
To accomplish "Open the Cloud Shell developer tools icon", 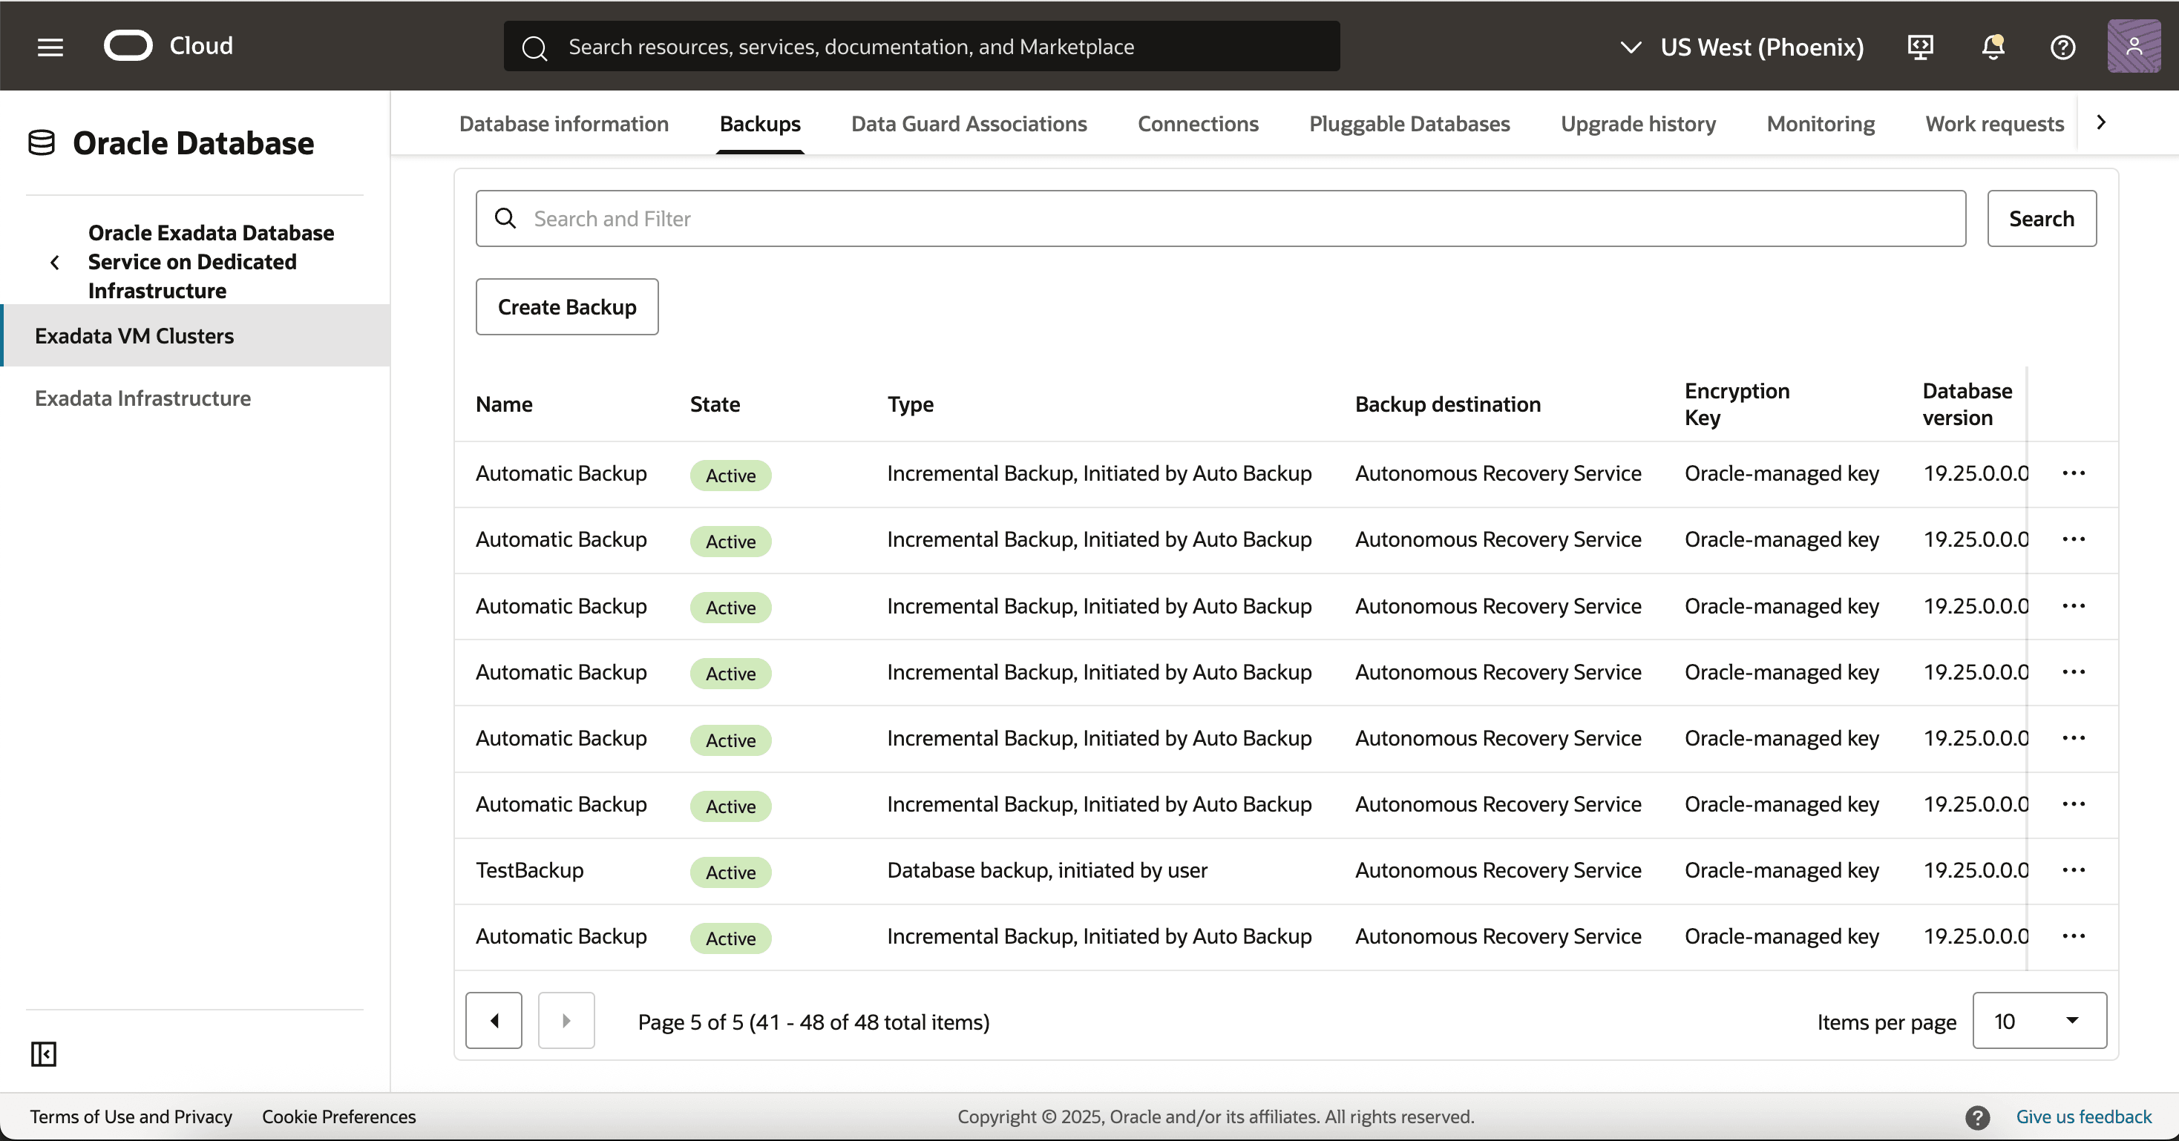I will [x=1920, y=47].
